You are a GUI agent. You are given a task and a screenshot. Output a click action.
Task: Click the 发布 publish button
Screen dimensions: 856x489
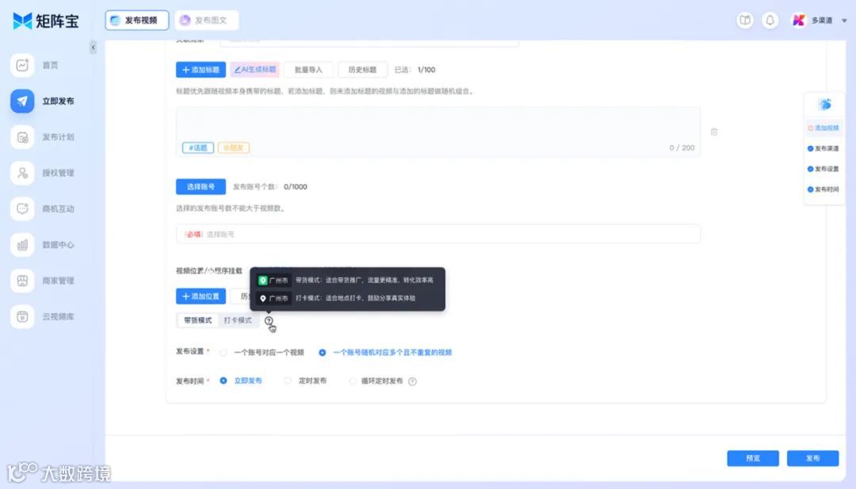[x=812, y=458]
